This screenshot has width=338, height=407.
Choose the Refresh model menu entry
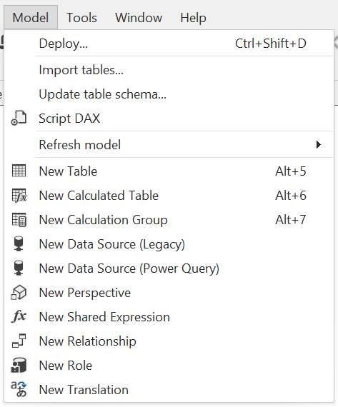click(x=169, y=144)
